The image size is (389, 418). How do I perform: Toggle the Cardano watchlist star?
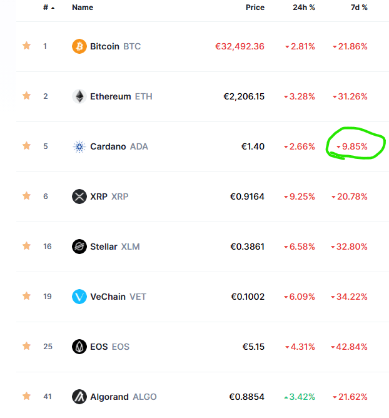point(26,146)
